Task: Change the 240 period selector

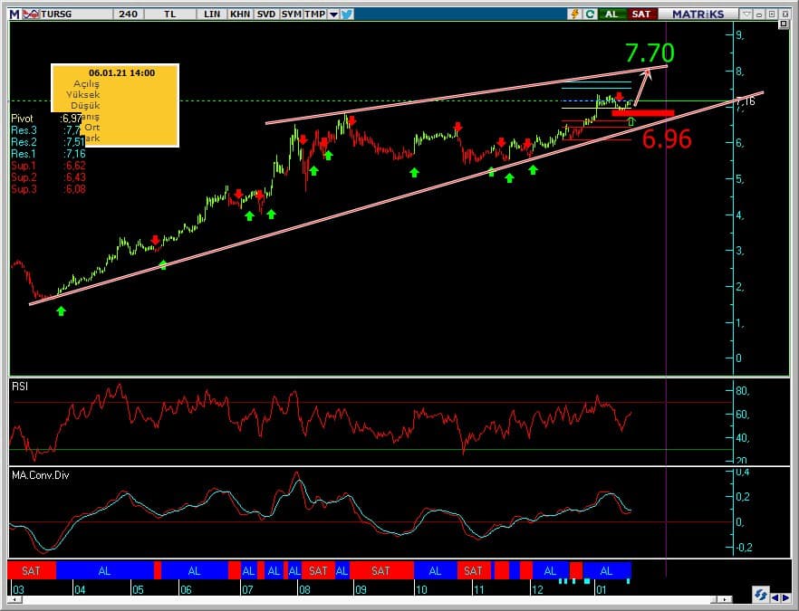Action: (x=128, y=14)
